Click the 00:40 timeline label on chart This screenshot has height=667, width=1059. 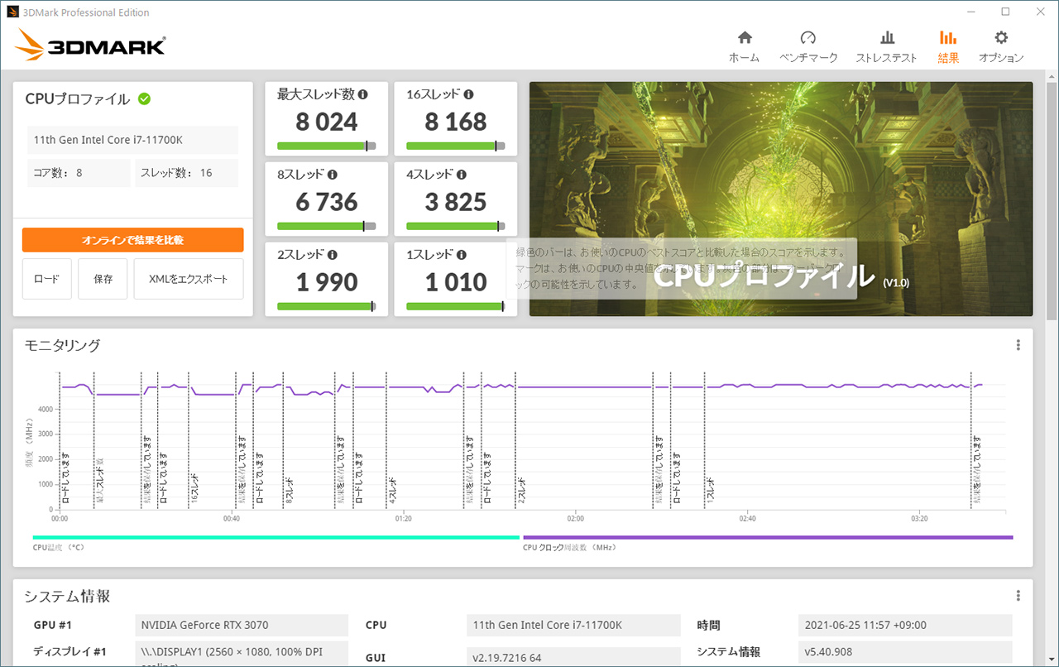(232, 519)
